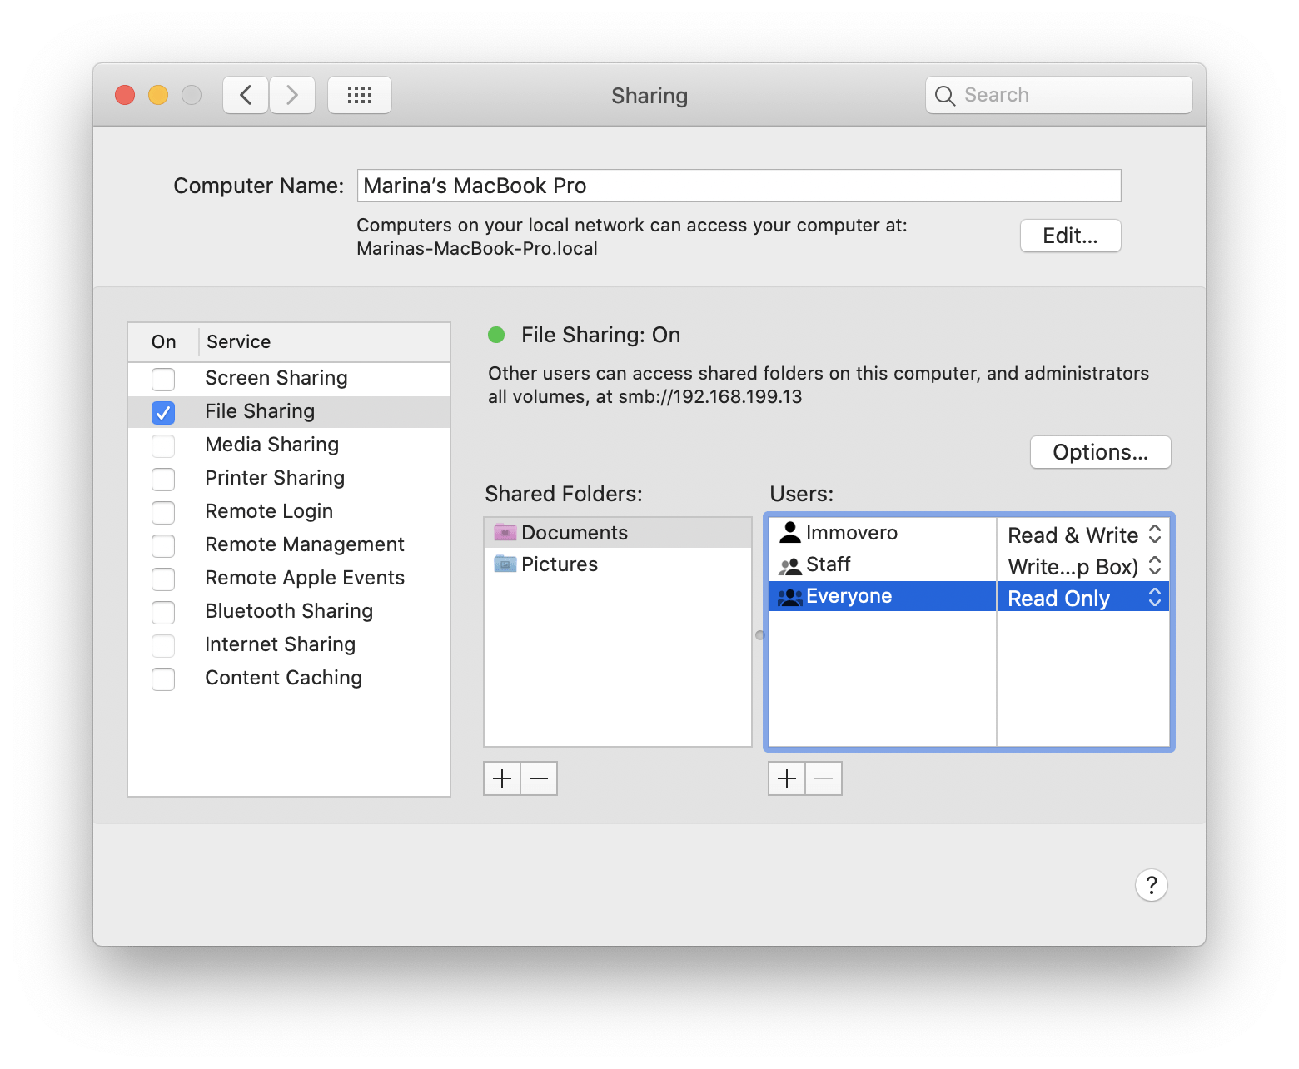
Task: Add a shared folder with plus button
Action: [x=502, y=778]
